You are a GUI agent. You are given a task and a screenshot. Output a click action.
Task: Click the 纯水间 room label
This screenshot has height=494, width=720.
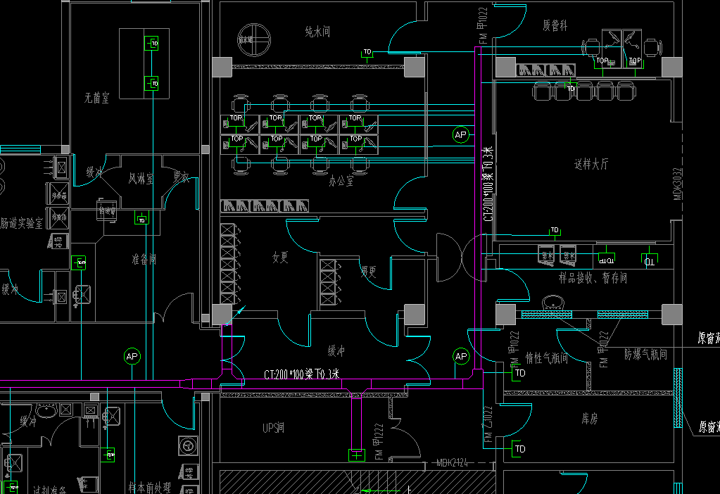(x=317, y=32)
